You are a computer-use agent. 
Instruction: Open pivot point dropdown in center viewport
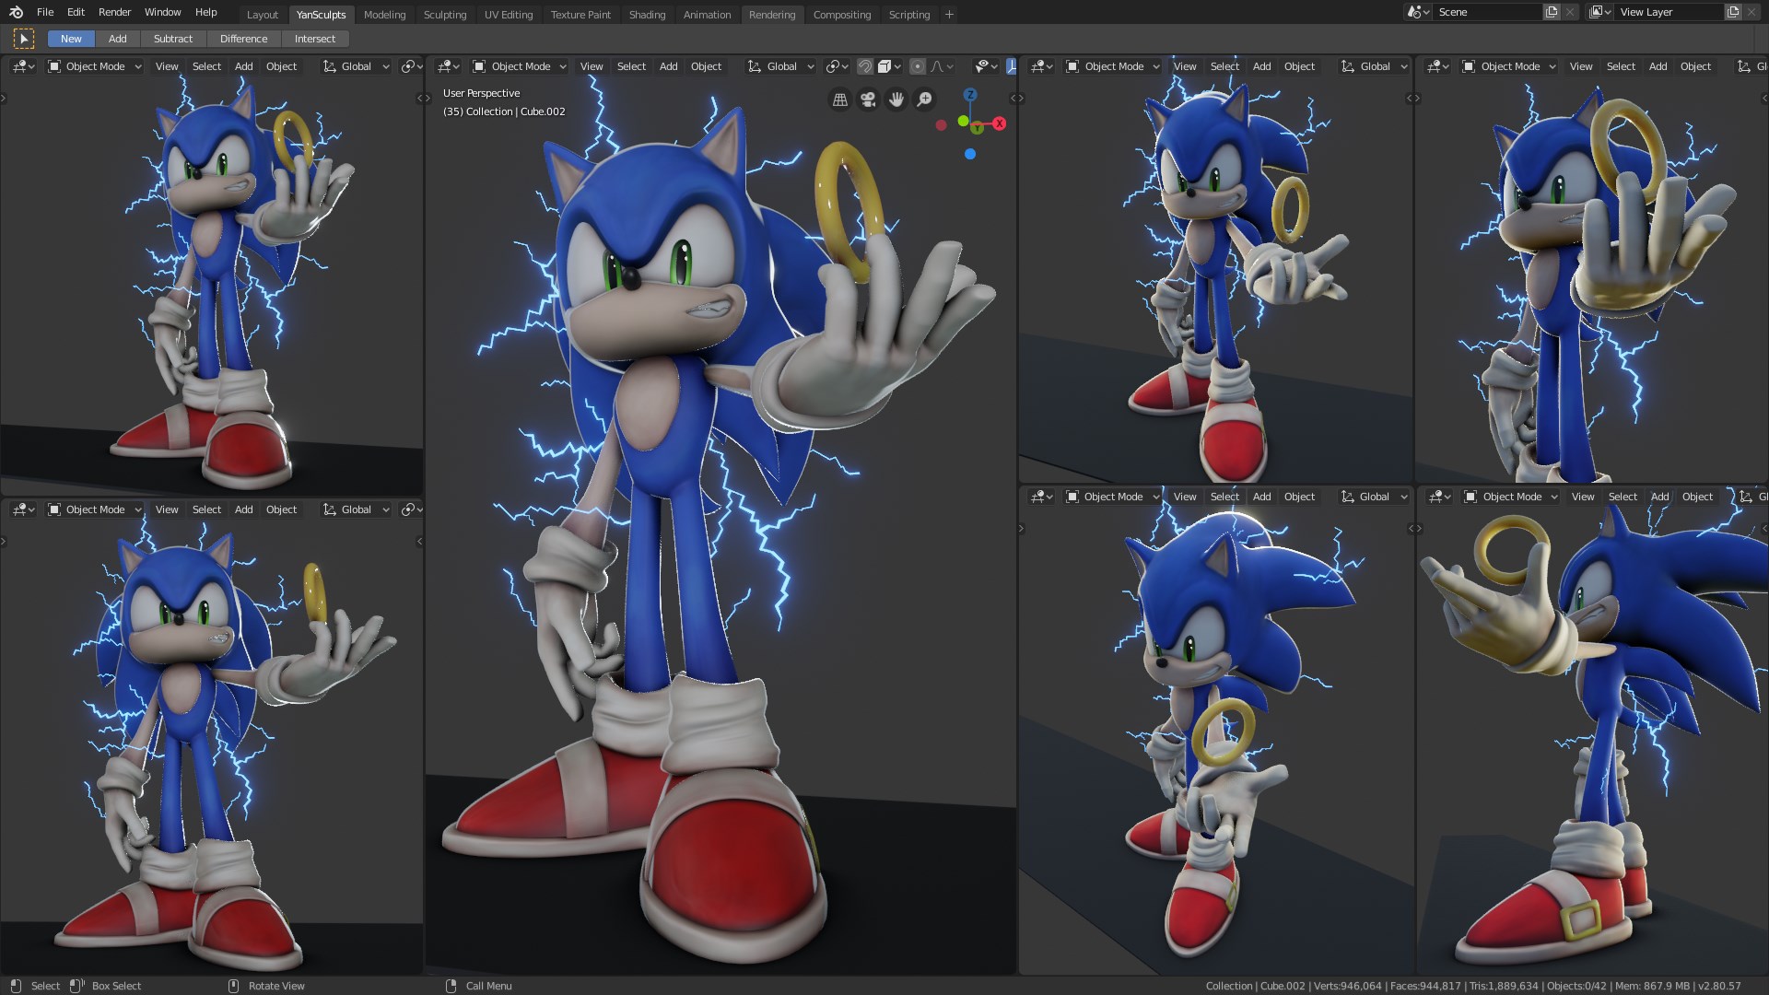coord(837,66)
